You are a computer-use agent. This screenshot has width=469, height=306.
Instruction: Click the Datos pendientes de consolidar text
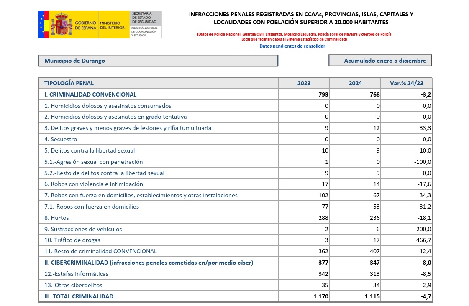click(x=292, y=46)
